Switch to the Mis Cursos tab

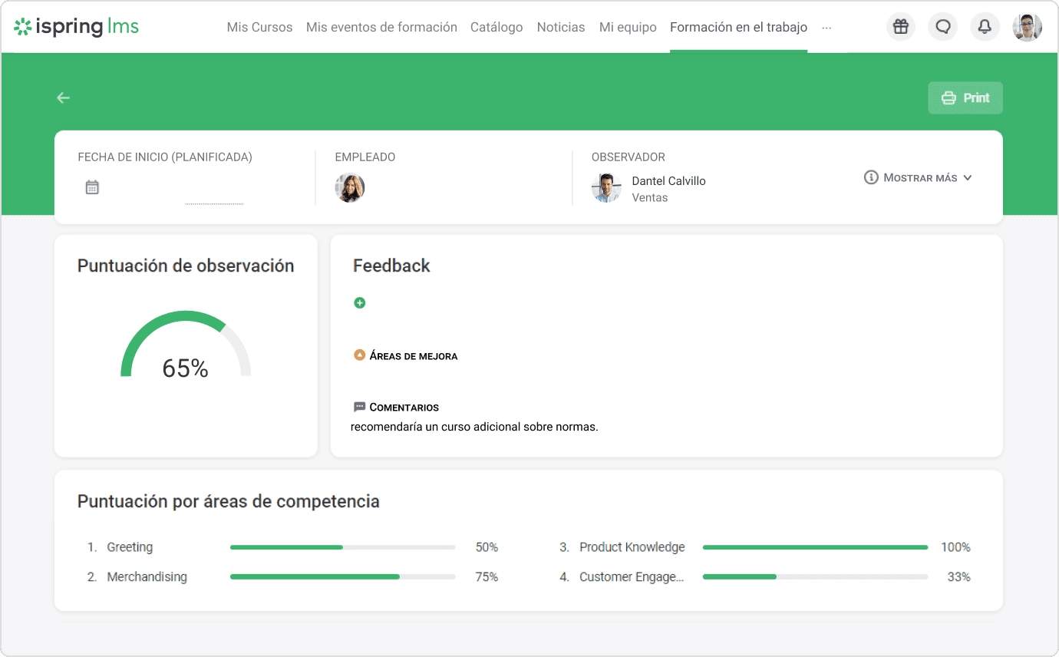pos(259,27)
